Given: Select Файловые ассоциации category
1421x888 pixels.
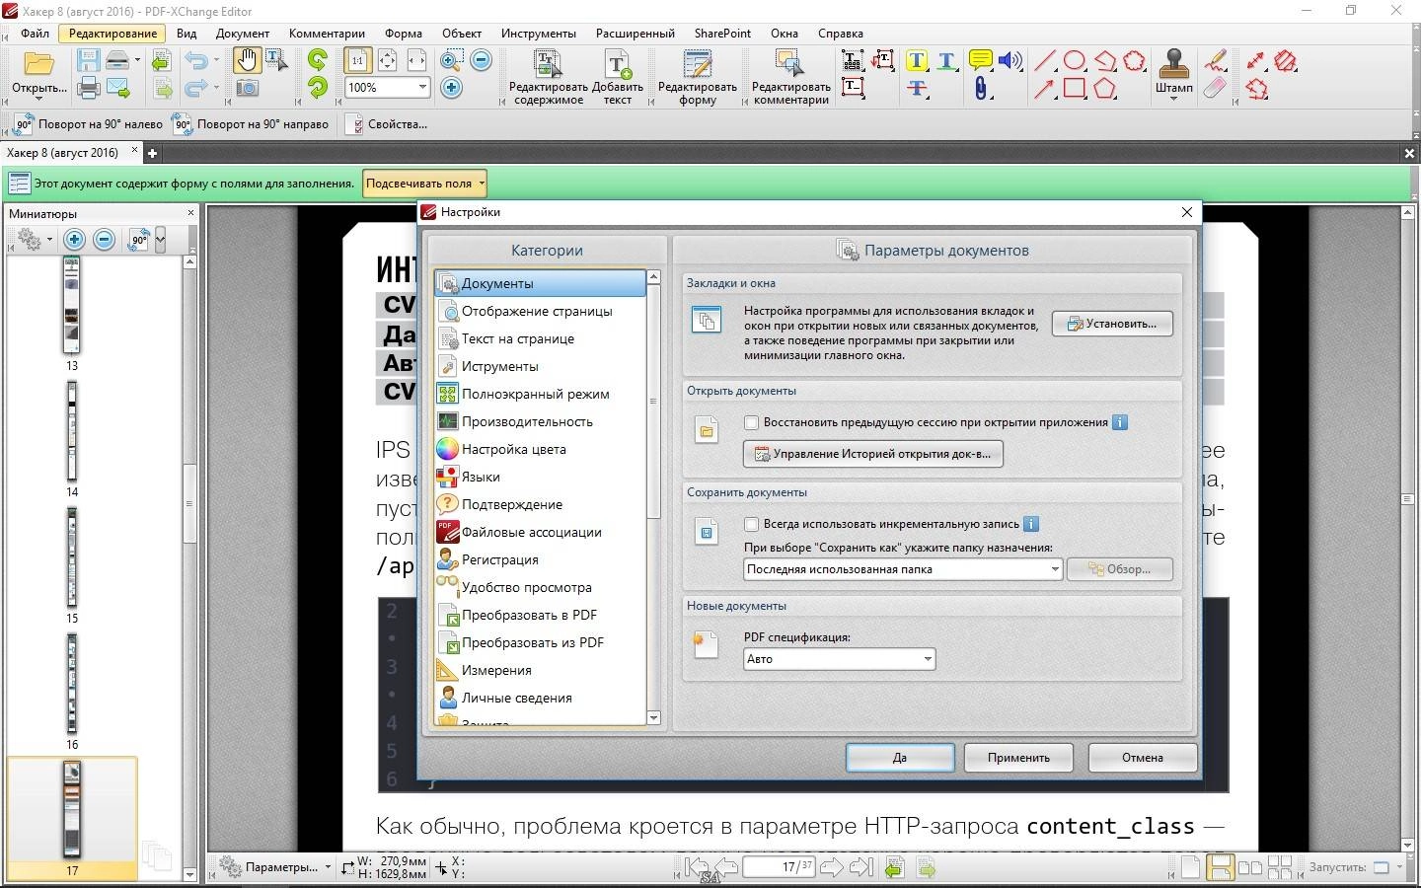Looking at the screenshot, I should (x=540, y=532).
